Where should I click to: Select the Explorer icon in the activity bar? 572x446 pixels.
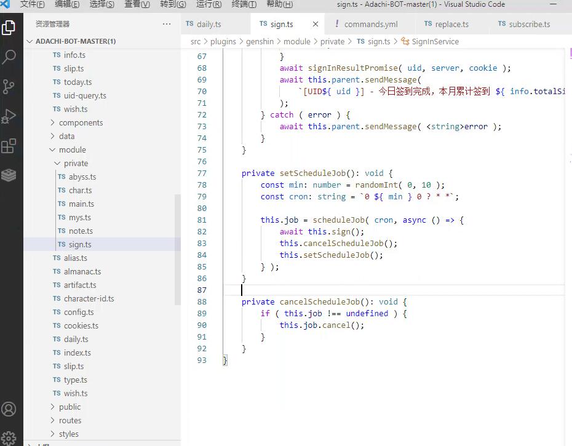tap(9, 28)
